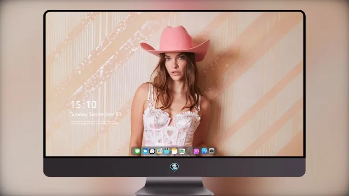Open the Camera app in the dock
The image size is (349, 196).
(212, 151)
